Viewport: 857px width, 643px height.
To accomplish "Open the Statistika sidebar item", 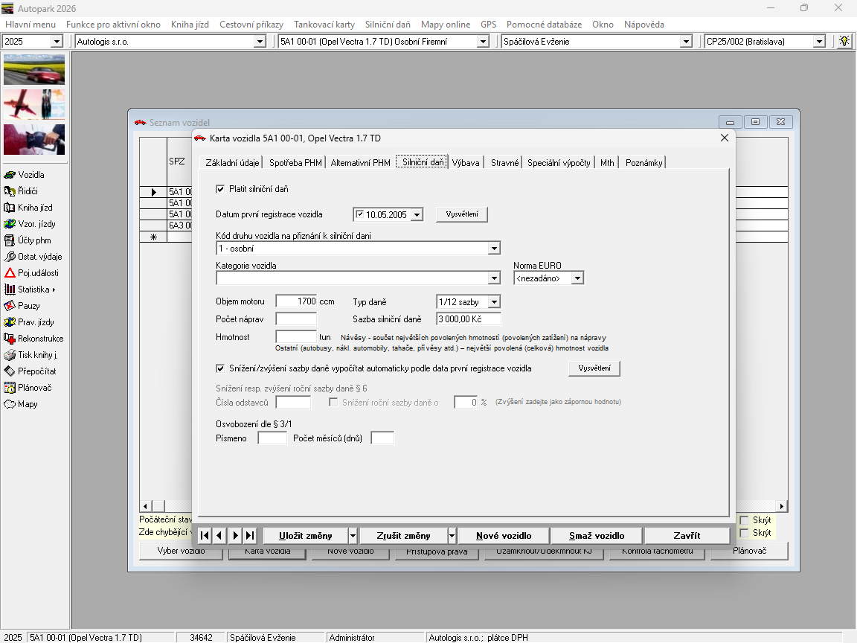I will (x=33, y=289).
